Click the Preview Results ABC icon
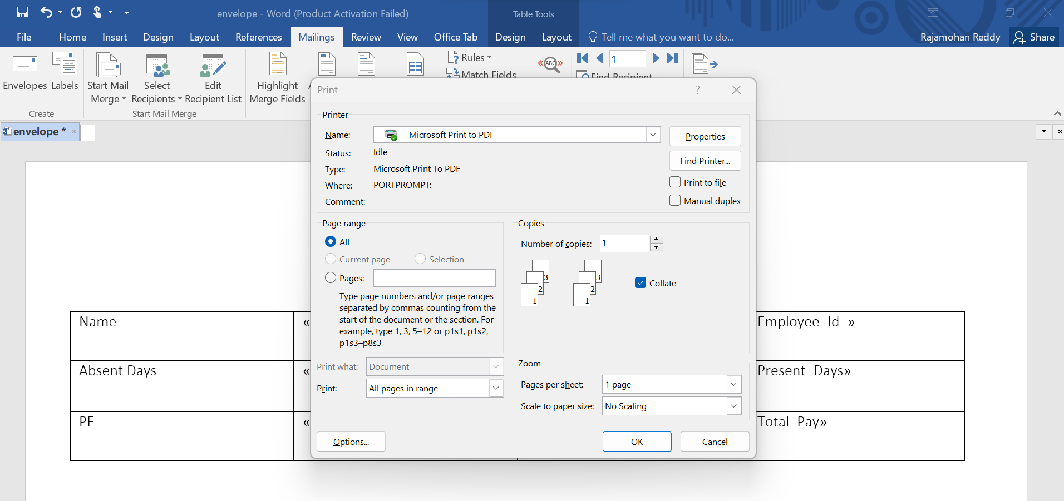 tap(550, 64)
